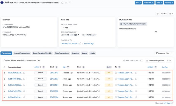Copy From address in block 25477543 row

99,73
